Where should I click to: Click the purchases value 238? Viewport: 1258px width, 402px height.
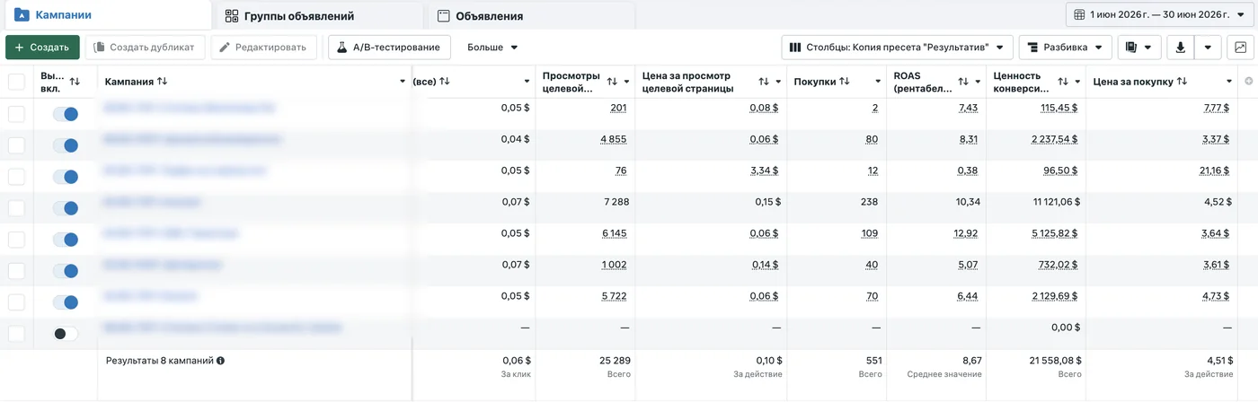[x=869, y=202]
